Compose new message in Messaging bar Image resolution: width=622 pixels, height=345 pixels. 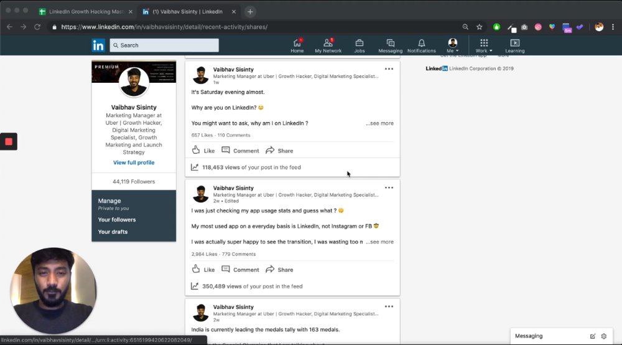tap(592, 336)
